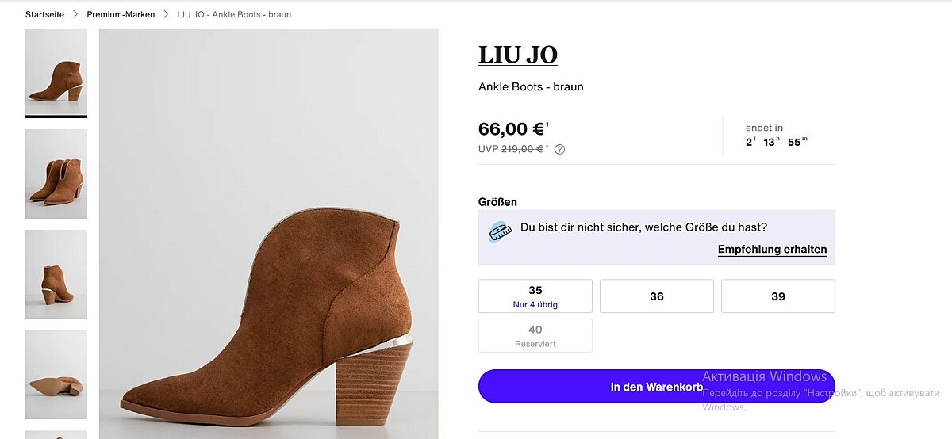Select the reserved size 40 option
The width and height of the screenshot is (952, 439).
[535, 335]
